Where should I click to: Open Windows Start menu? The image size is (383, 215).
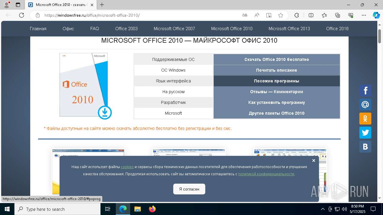[x=7, y=209]
